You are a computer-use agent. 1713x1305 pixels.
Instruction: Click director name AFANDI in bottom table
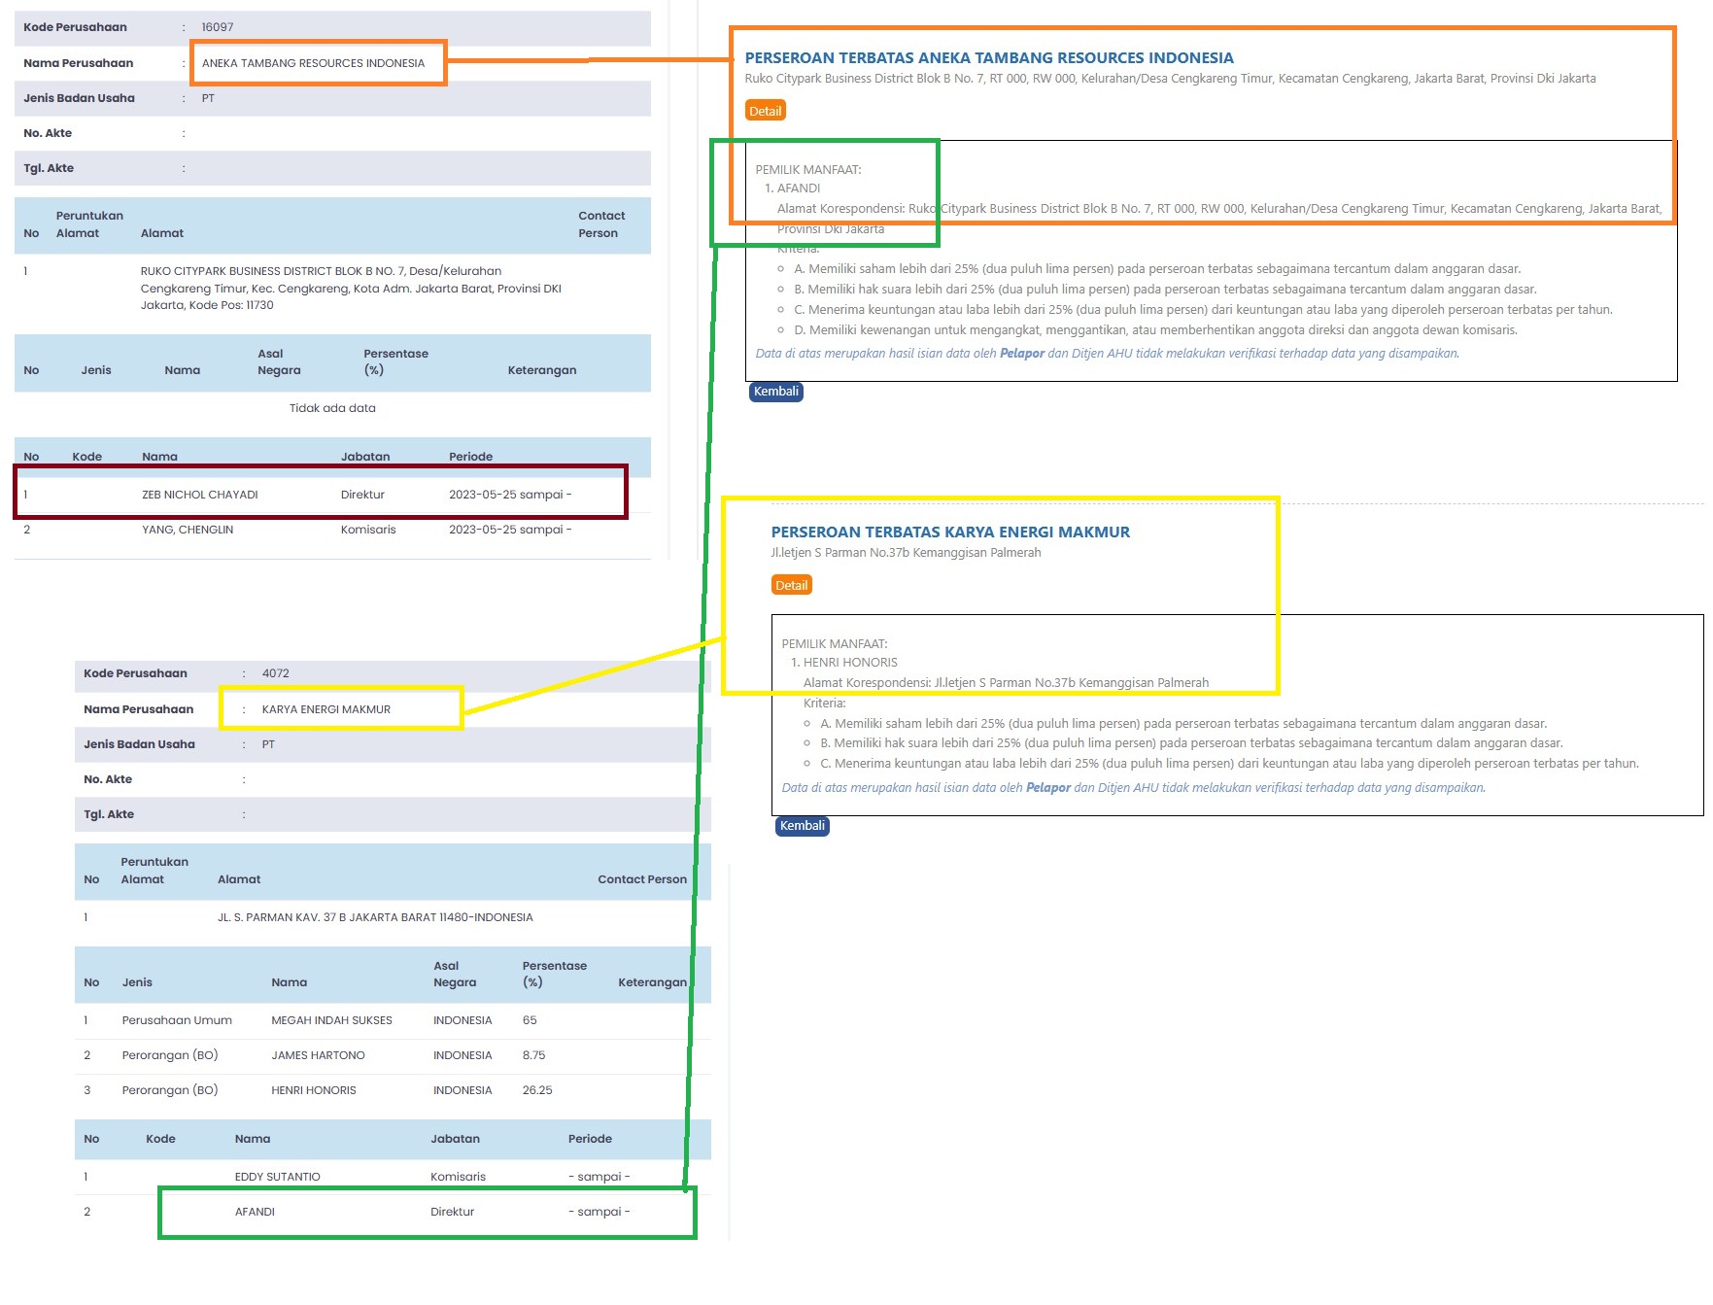click(255, 1212)
